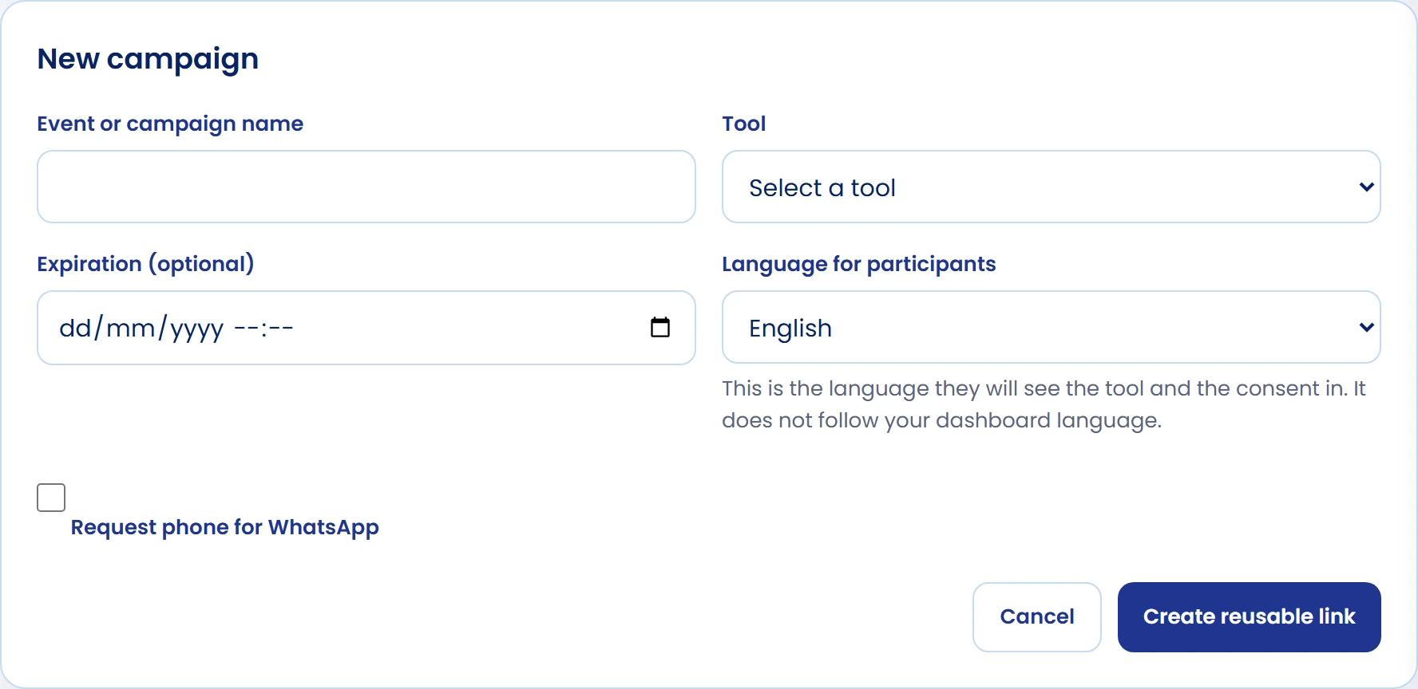Click the dd/mm/yyyy expiration date field
This screenshot has height=689, width=1418.
[366, 328]
